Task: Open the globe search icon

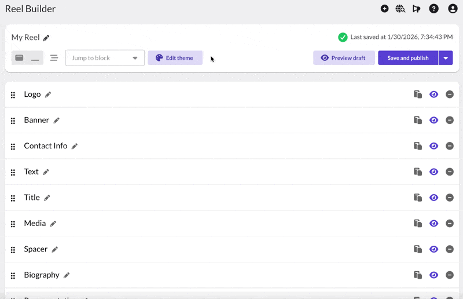Action: [400, 9]
